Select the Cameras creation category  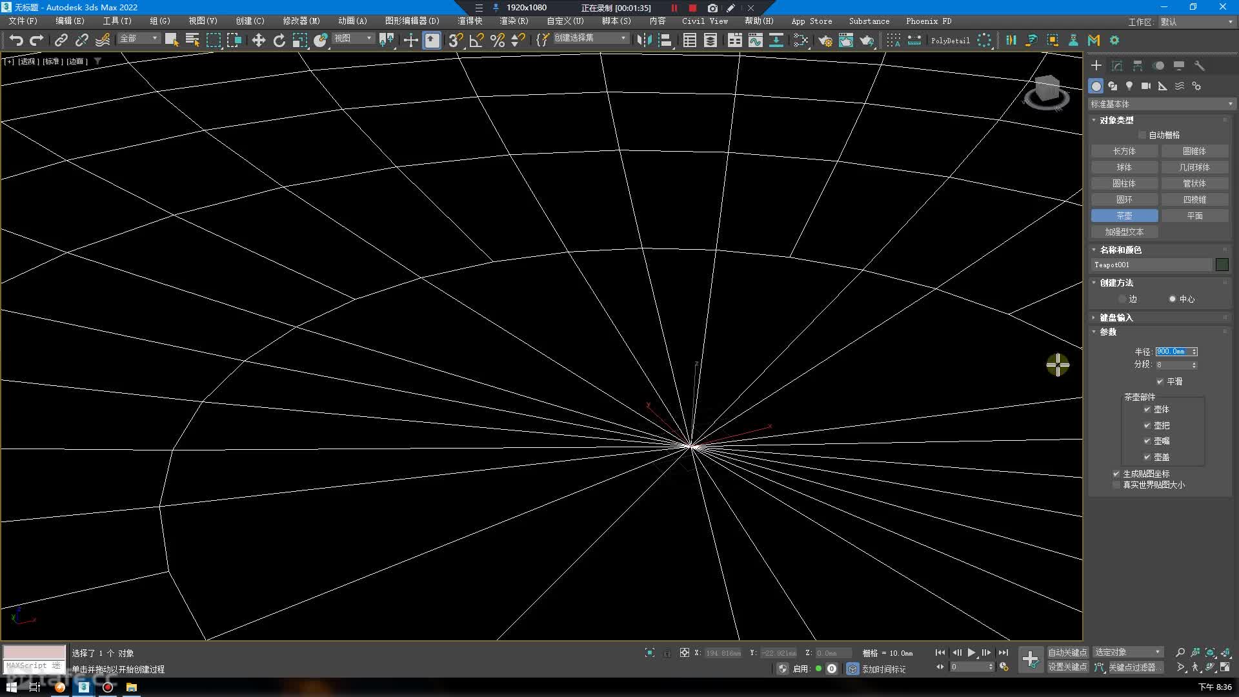[1146, 86]
